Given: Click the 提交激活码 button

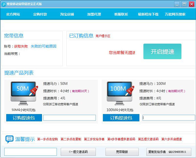Looking at the screenshot, I should [78, 152].
